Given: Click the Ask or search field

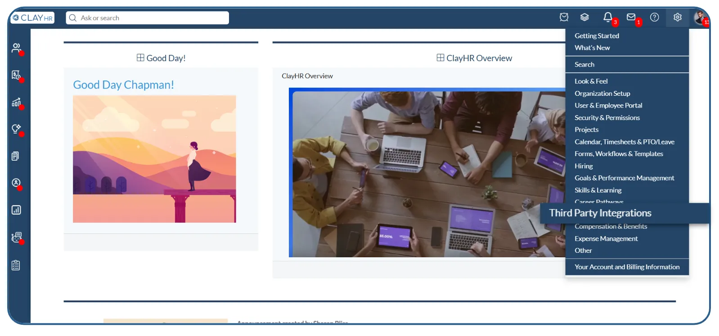Looking at the screenshot, I should (x=148, y=18).
